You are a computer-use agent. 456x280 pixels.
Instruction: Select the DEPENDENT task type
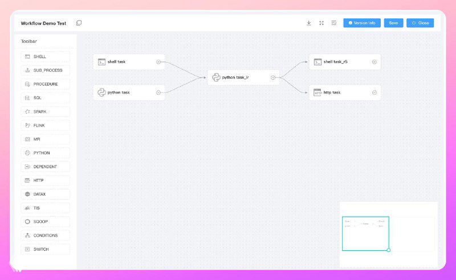[x=46, y=167]
